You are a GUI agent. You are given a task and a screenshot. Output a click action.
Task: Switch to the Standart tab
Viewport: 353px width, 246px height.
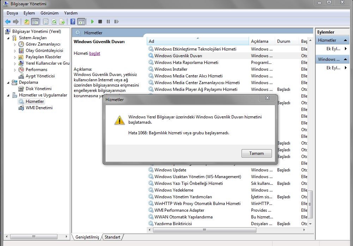tap(112, 237)
